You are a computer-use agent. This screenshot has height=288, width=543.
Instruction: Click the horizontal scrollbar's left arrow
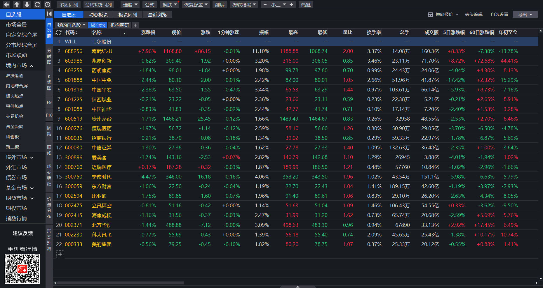[x=55, y=283]
